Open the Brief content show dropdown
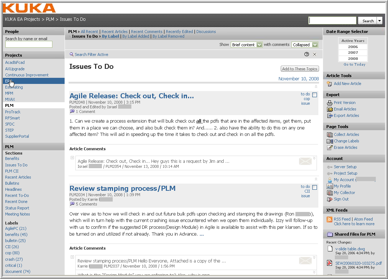 [x=253, y=45]
